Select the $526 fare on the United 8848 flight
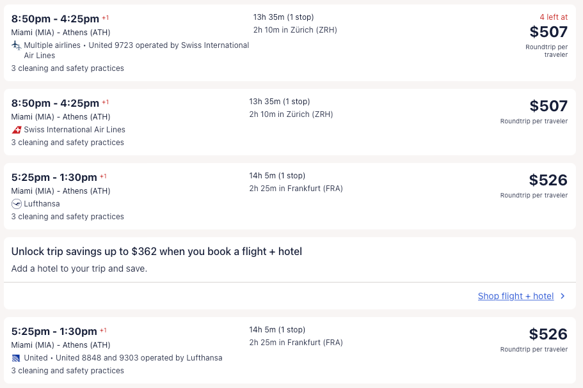583x388 pixels. click(x=548, y=334)
